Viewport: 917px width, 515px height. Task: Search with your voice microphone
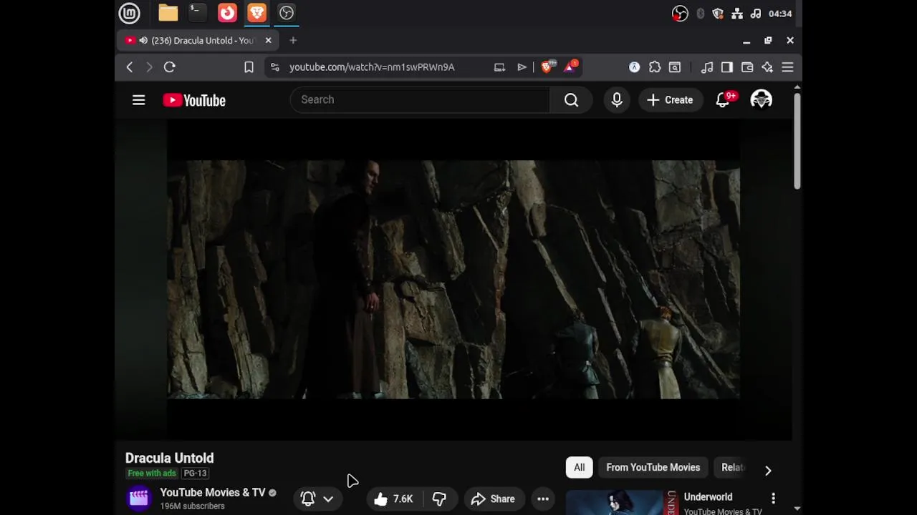617,100
